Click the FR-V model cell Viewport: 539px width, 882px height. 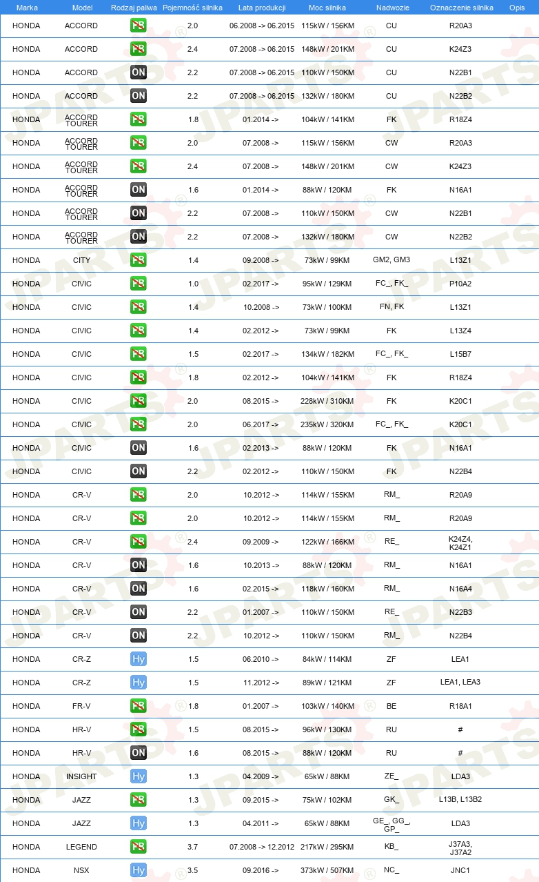81,706
